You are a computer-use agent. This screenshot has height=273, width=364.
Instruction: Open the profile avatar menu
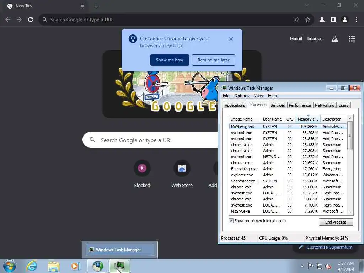(345, 20)
